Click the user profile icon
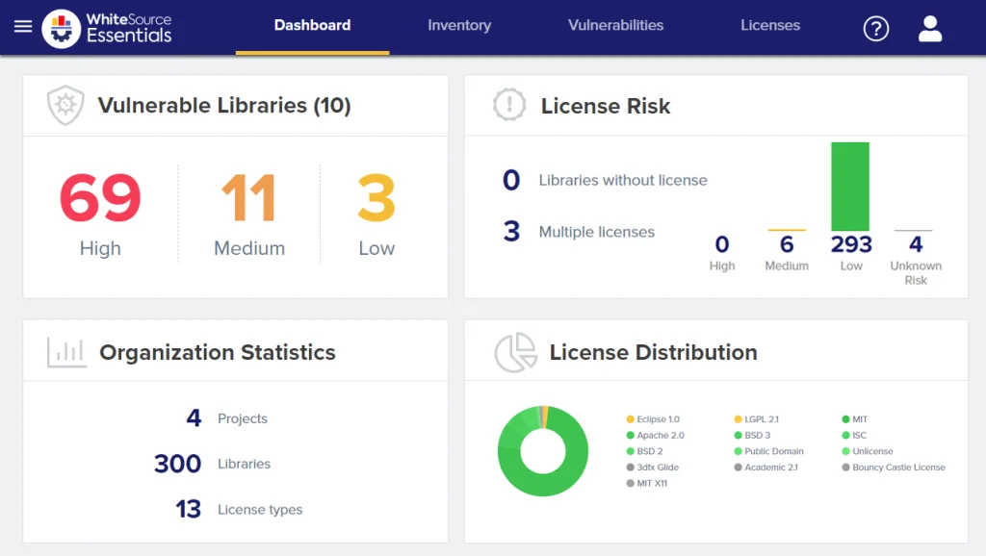 (x=929, y=28)
